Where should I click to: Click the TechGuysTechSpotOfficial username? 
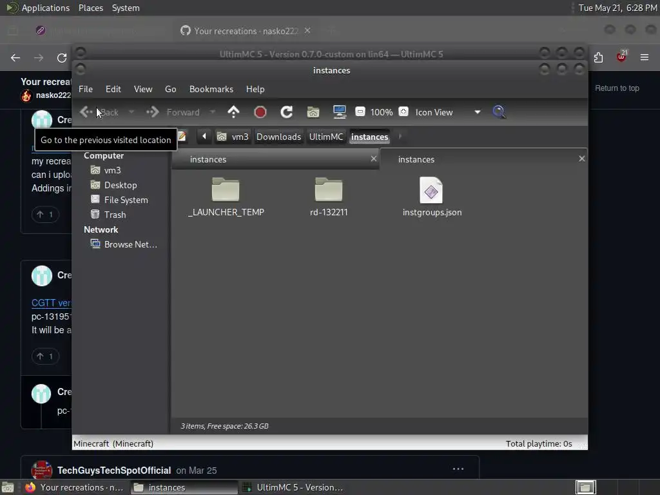click(114, 470)
